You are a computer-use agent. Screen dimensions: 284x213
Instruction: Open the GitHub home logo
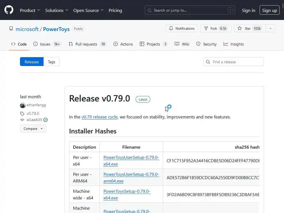(9, 10)
